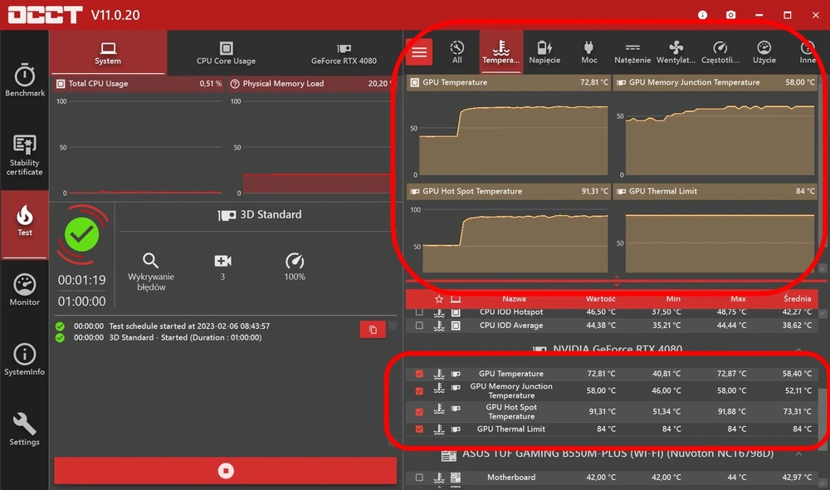Select the Wentylatory fan filter

676,52
